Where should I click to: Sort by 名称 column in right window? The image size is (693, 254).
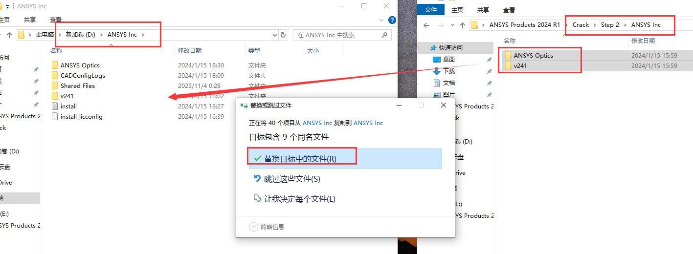click(x=510, y=41)
